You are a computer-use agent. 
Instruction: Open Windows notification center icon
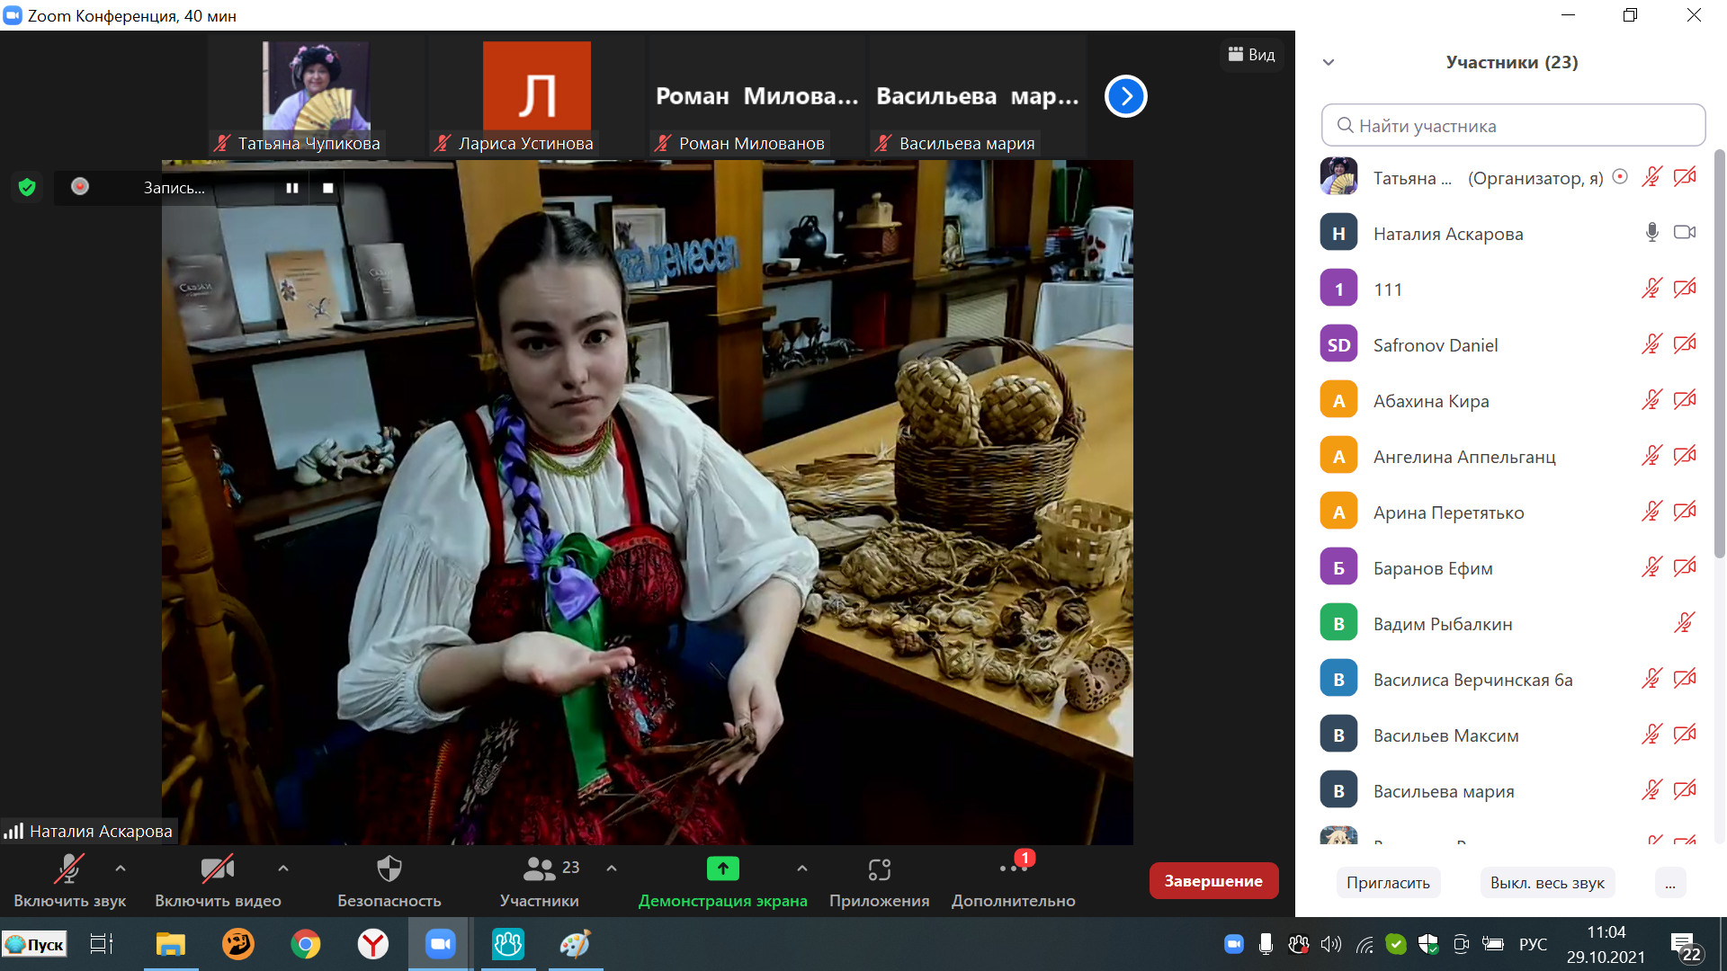coord(1687,947)
